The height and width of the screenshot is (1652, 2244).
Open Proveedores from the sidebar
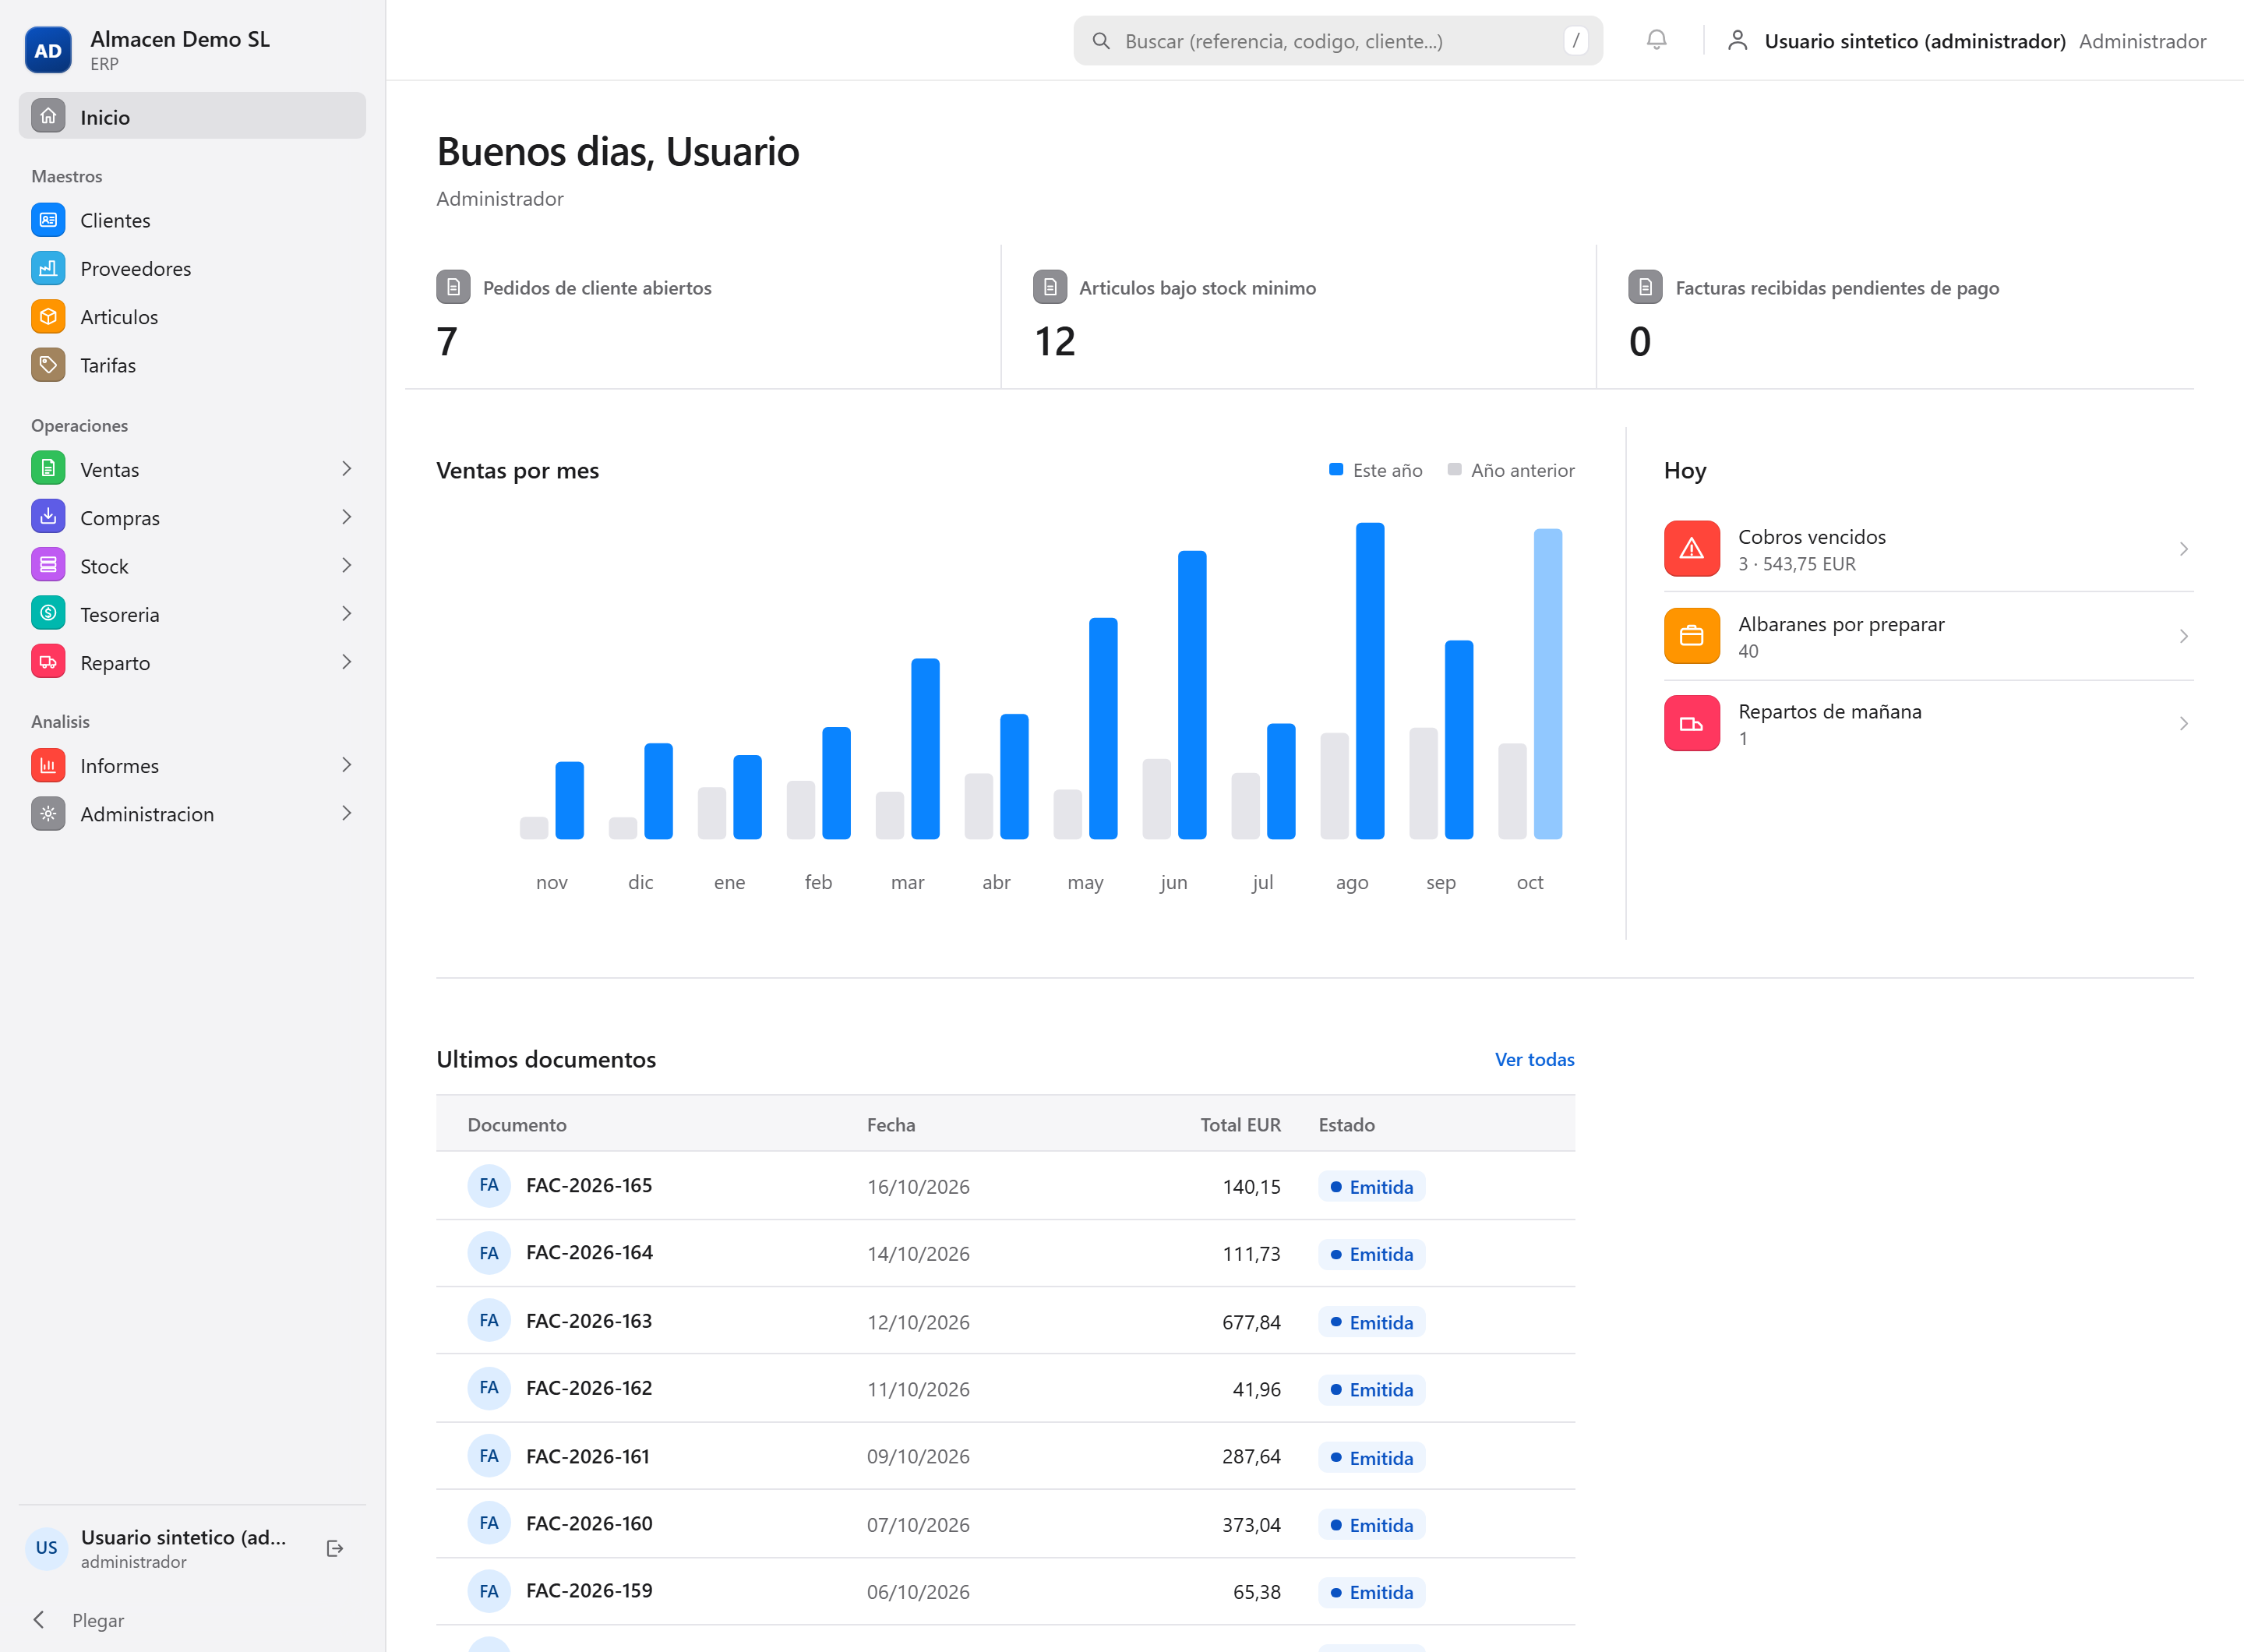click(x=192, y=268)
